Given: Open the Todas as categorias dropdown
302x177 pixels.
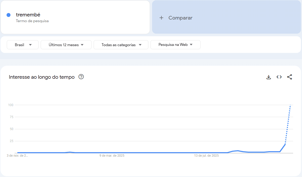Looking at the screenshot, I should click(121, 45).
